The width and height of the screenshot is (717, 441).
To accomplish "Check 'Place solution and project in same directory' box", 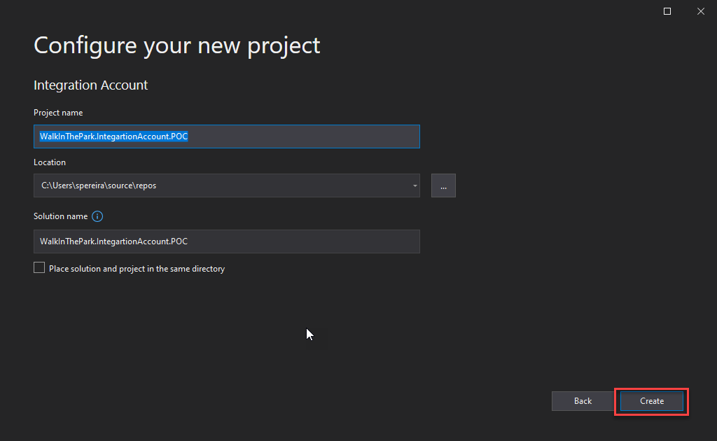I will [39, 268].
